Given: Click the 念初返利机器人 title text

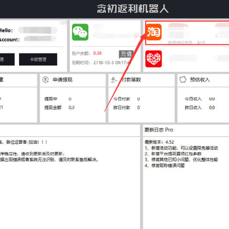Looking at the screenshot, I should tap(133, 9).
